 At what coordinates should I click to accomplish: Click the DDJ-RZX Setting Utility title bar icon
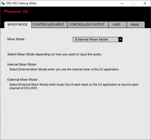click(x=3, y=3)
